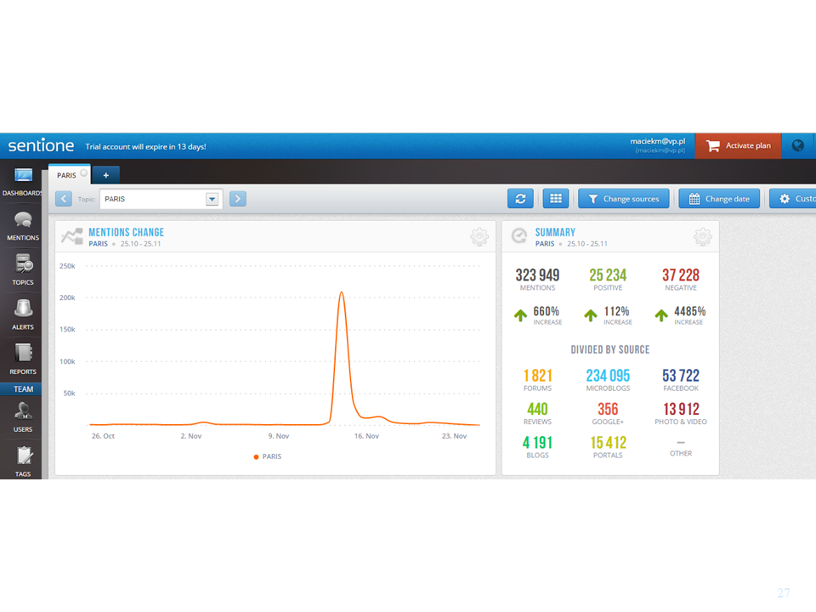
Task: Click the 4 191 blogs count
Action: [537, 442]
